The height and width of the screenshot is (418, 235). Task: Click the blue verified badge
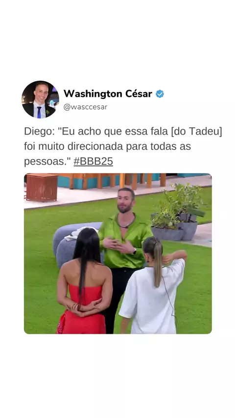(x=160, y=94)
